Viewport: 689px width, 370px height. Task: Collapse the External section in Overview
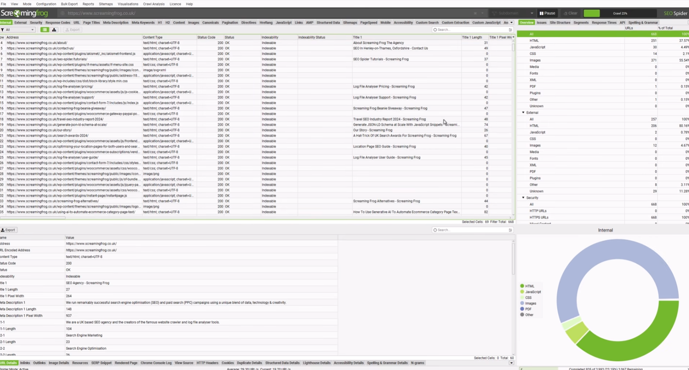tap(523, 113)
